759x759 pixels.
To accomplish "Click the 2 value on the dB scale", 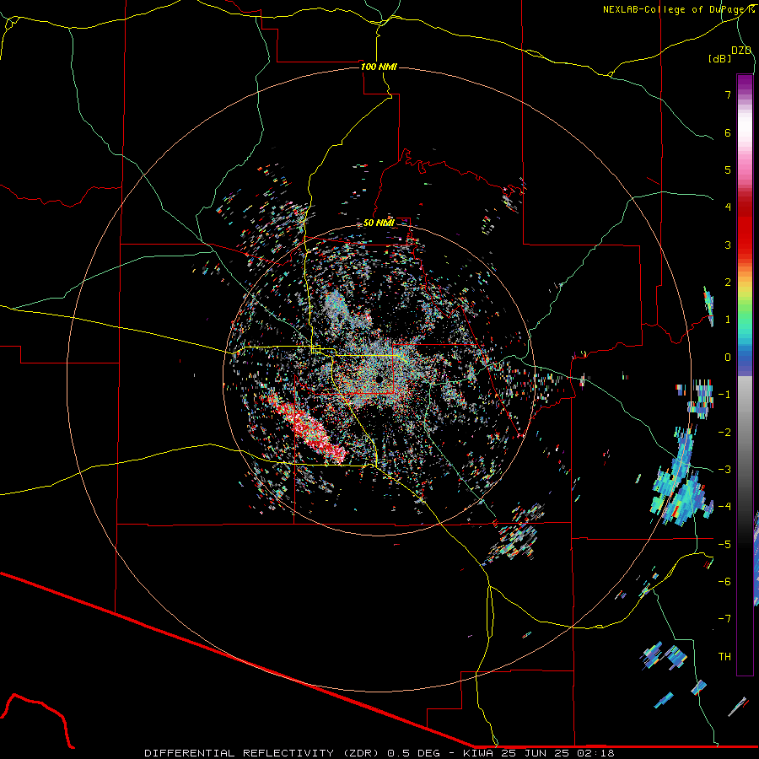I will coord(728,283).
